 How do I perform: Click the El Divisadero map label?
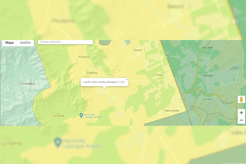click(x=28, y=84)
